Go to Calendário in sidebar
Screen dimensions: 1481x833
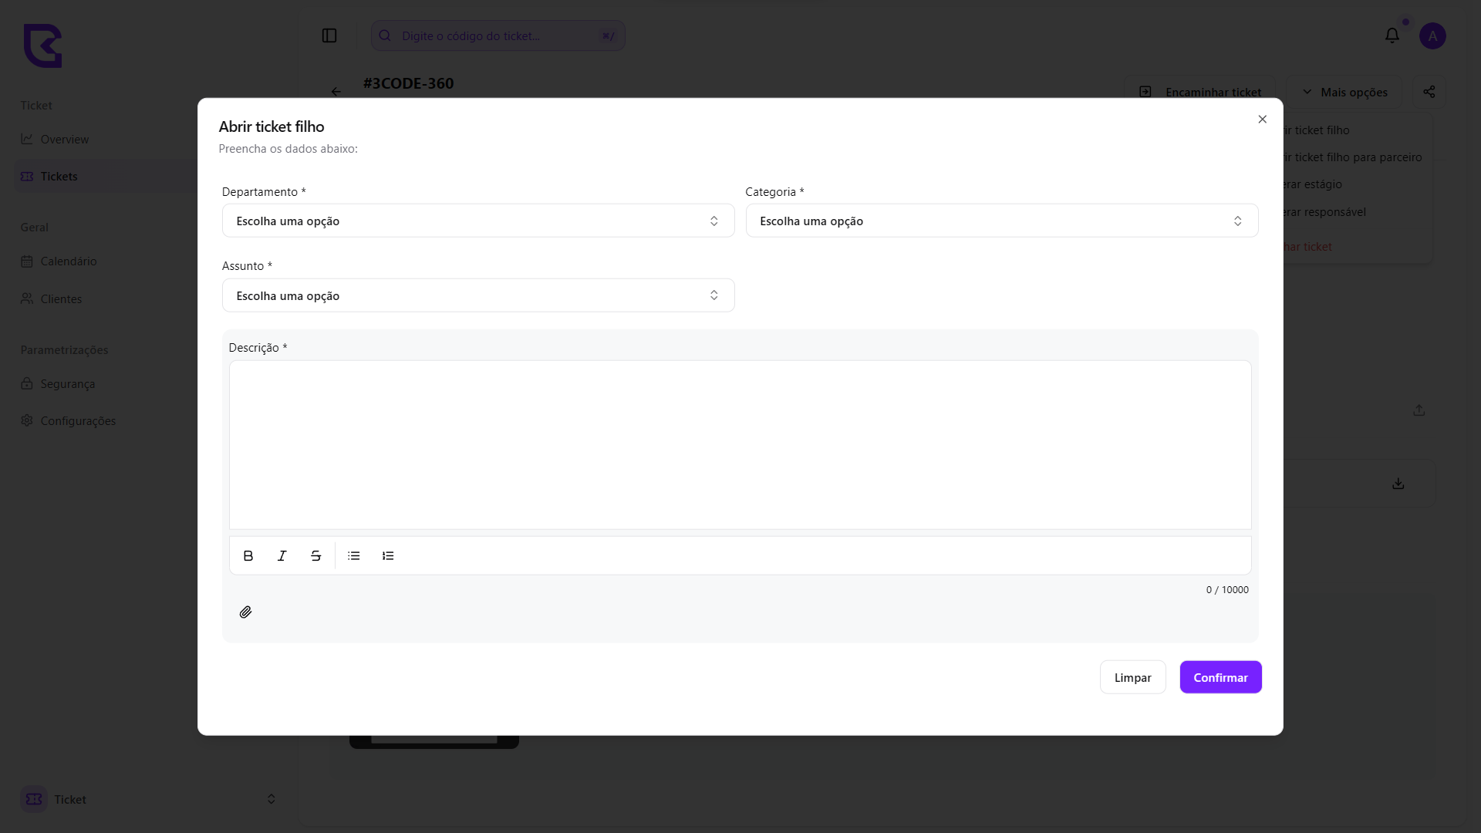pos(69,261)
